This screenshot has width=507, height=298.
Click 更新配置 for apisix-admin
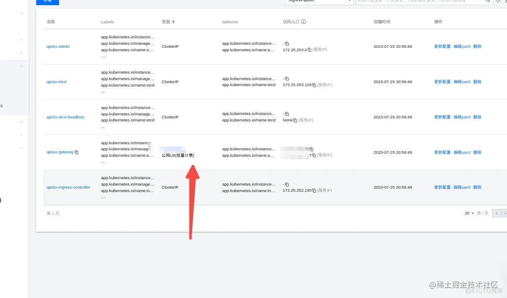click(442, 47)
